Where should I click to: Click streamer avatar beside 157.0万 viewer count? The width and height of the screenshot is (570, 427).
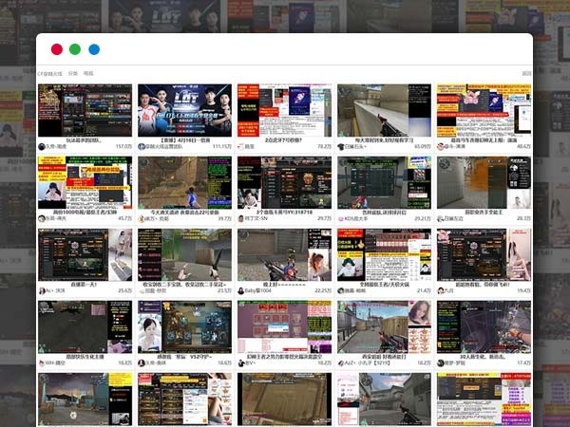click(41, 147)
